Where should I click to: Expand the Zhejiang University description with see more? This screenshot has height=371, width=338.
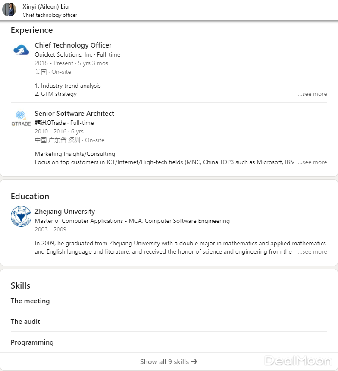[314, 251]
